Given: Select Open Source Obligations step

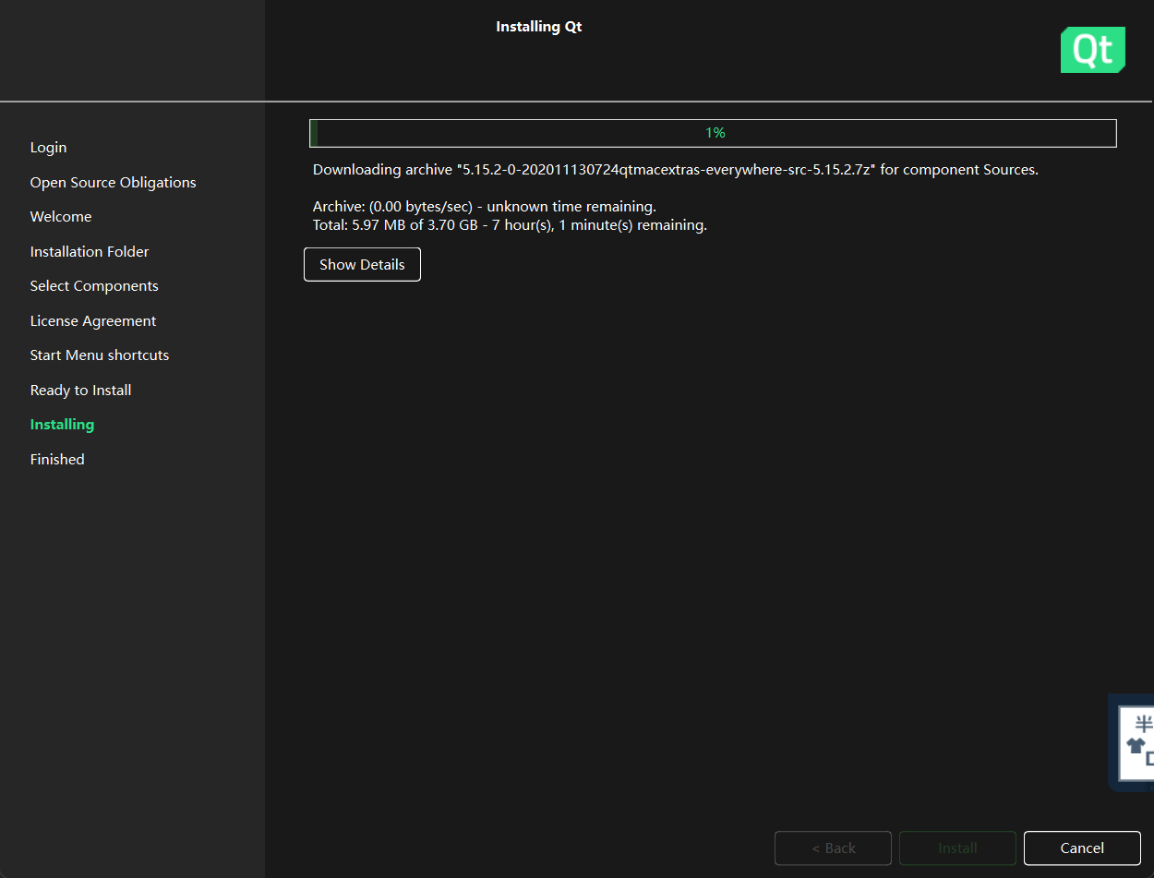Looking at the screenshot, I should (x=113, y=183).
